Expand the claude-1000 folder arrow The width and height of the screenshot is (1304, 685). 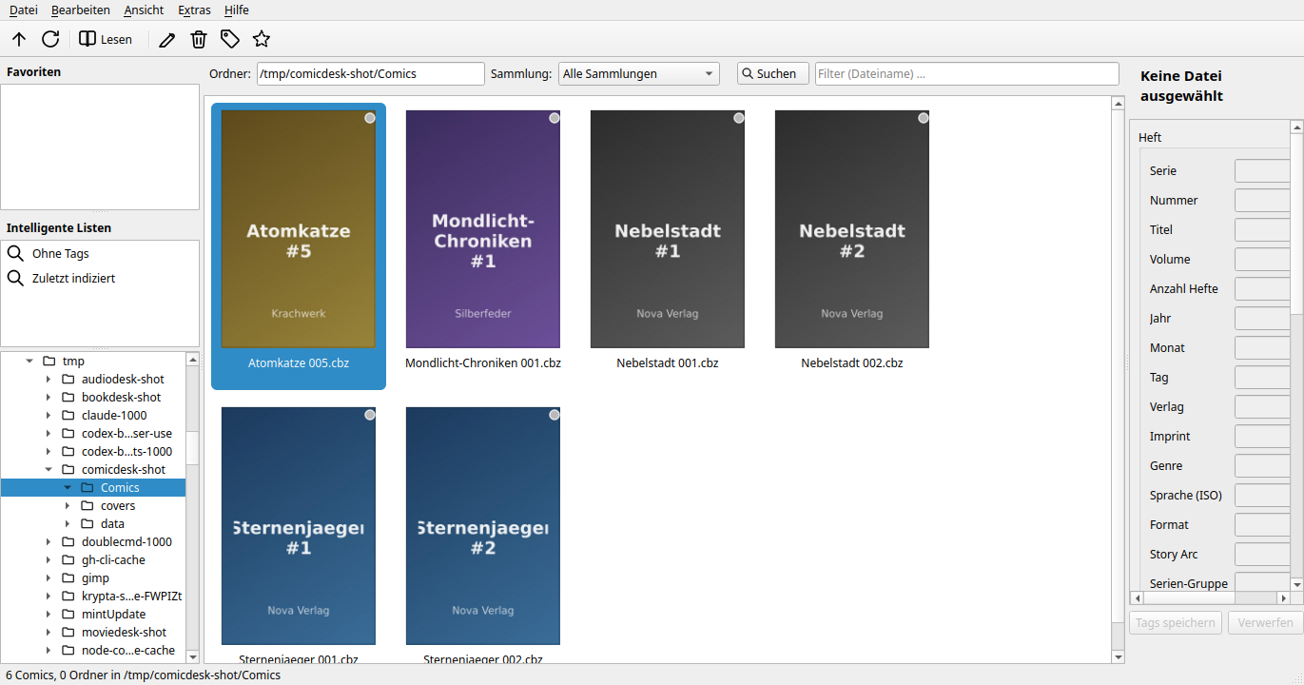(49, 416)
